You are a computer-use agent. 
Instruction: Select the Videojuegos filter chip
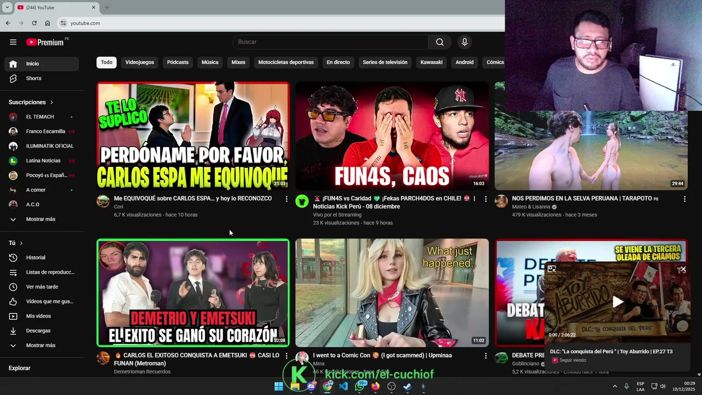(140, 62)
